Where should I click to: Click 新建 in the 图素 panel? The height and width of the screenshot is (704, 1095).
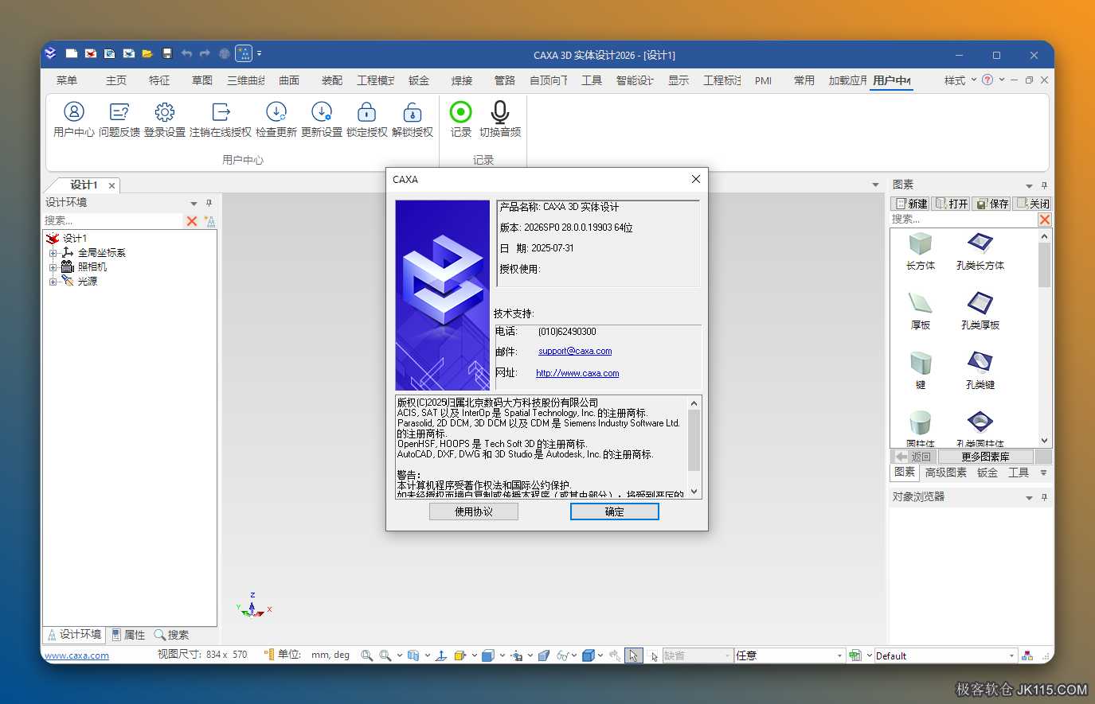[x=910, y=204]
